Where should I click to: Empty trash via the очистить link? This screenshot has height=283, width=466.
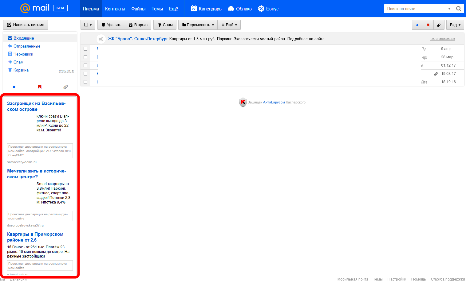pyautogui.click(x=66, y=70)
